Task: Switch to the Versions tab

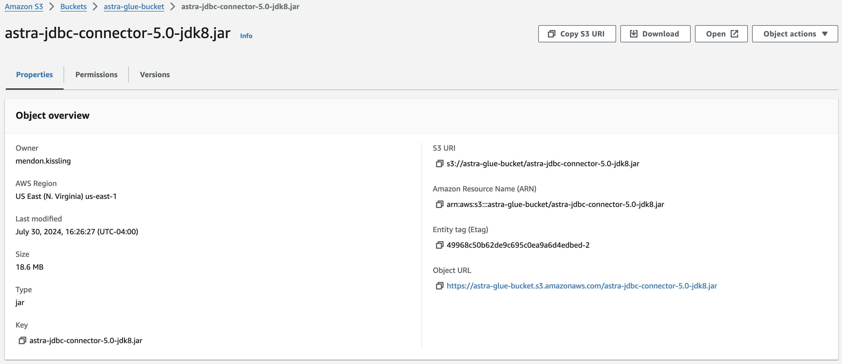Action: click(x=155, y=75)
